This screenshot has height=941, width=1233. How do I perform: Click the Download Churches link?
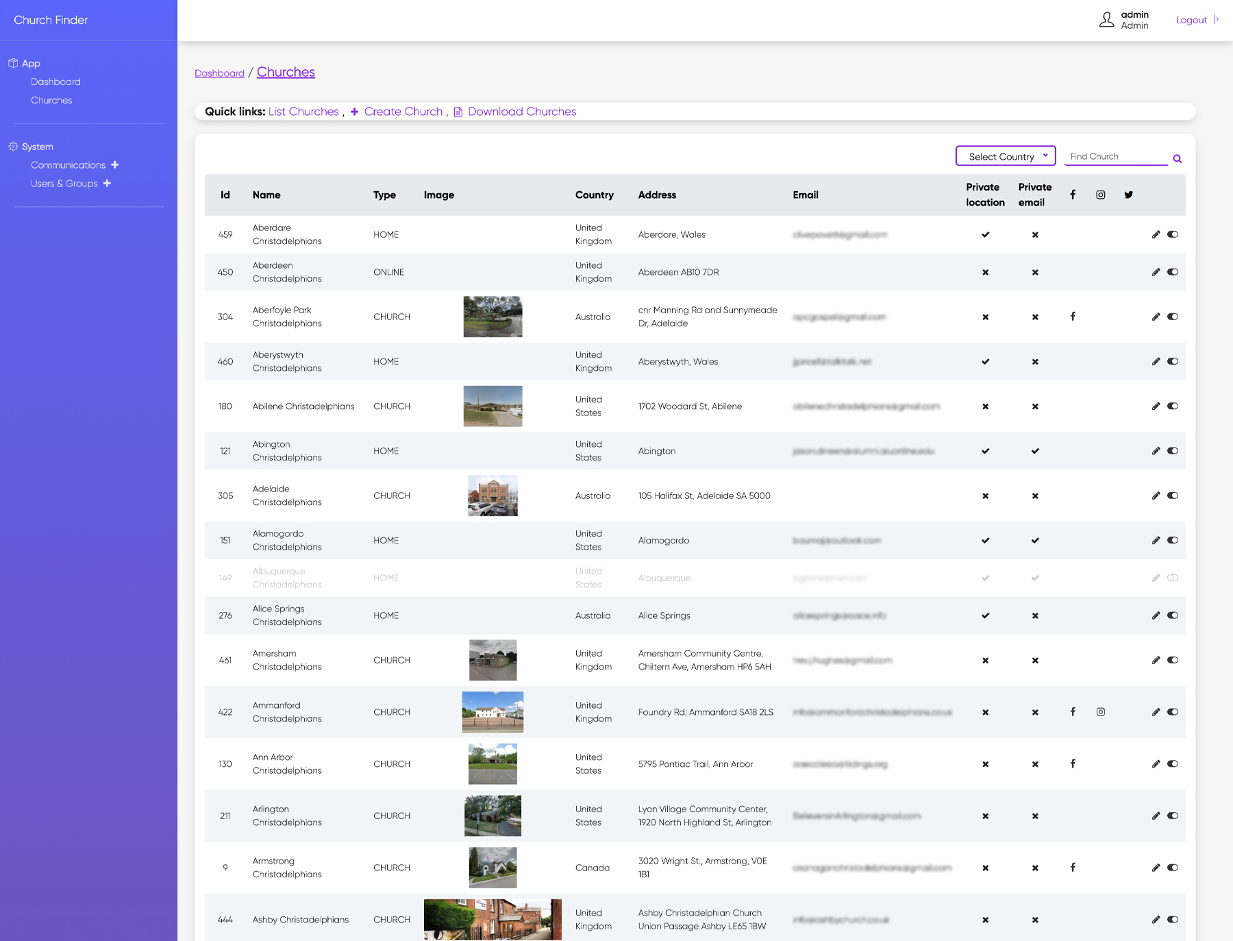click(522, 112)
